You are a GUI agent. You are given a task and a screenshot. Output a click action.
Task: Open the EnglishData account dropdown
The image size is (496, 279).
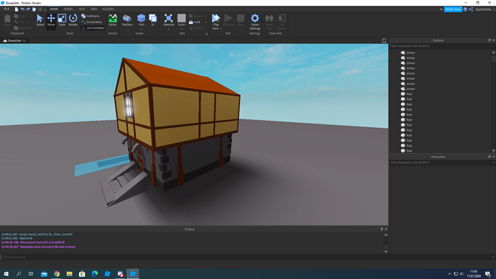pos(485,9)
